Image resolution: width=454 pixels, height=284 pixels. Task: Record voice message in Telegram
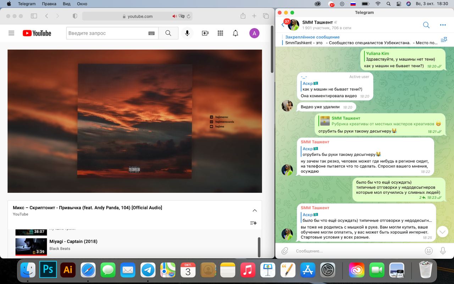443,251
